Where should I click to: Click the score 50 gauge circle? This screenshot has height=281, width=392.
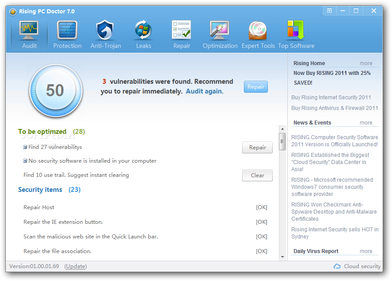click(55, 90)
